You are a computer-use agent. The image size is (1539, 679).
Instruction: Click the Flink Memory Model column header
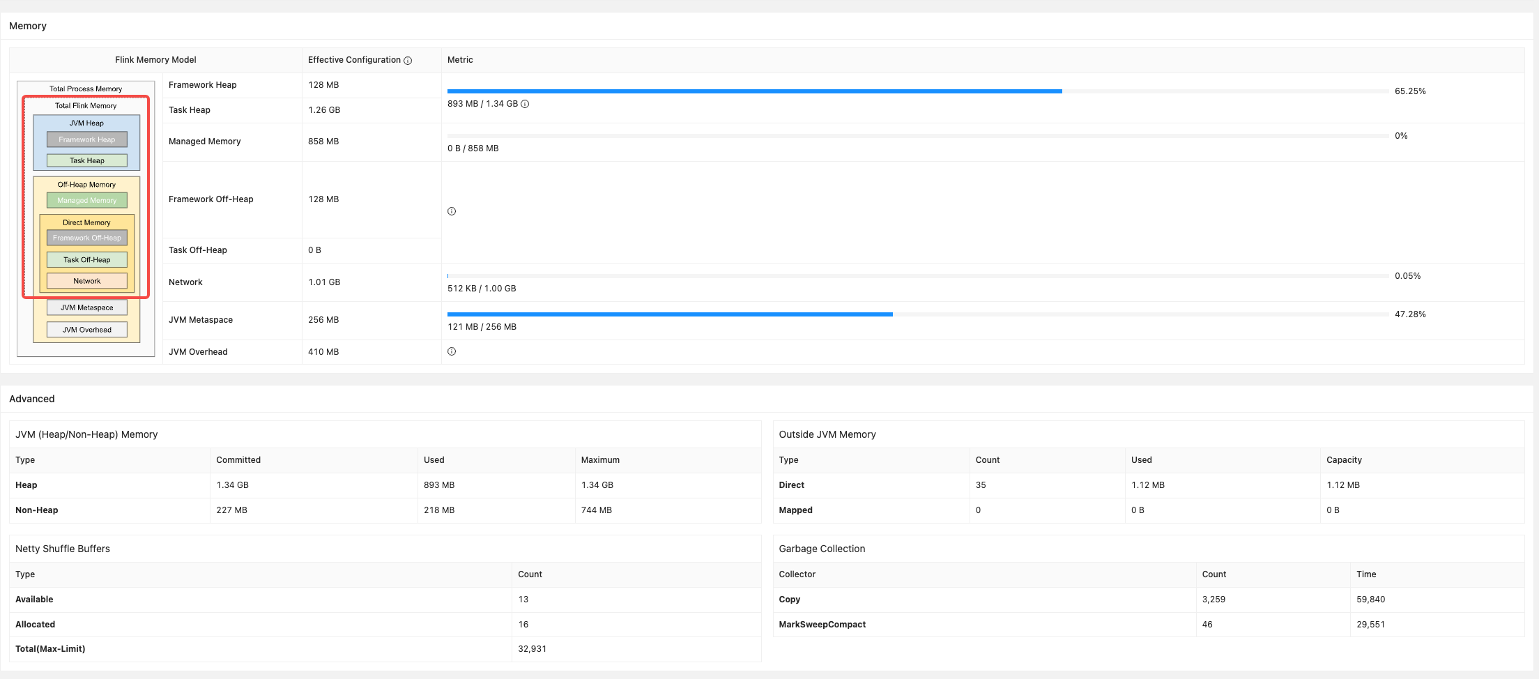click(155, 60)
